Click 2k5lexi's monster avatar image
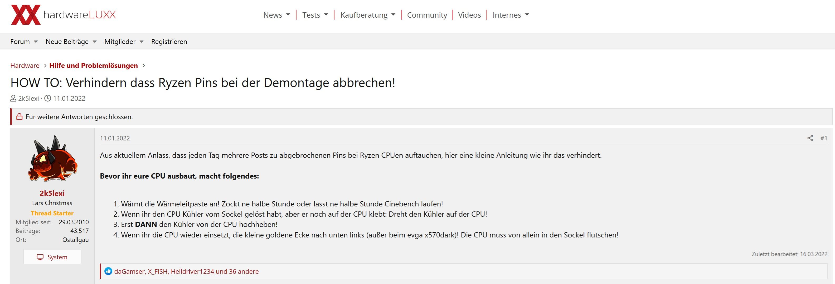This screenshot has height=284, width=835. point(52,159)
